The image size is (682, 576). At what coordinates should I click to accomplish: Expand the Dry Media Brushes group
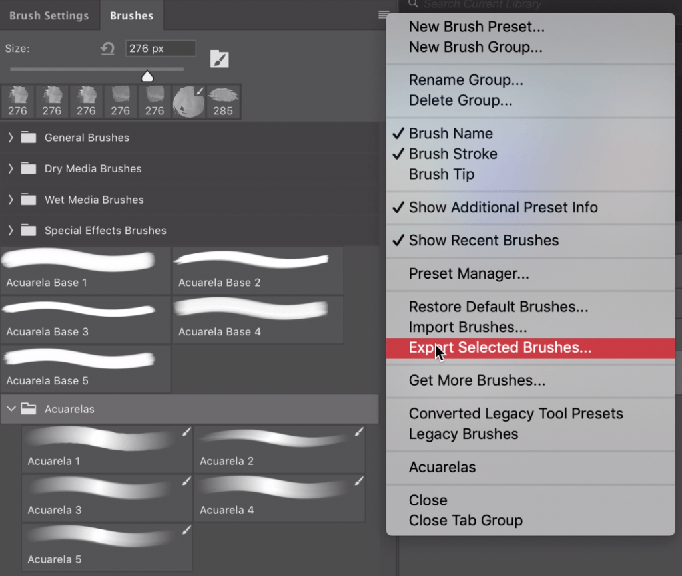click(11, 169)
